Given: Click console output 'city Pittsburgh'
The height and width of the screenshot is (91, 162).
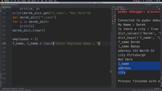Looking at the screenshot, I should [132, 55].
